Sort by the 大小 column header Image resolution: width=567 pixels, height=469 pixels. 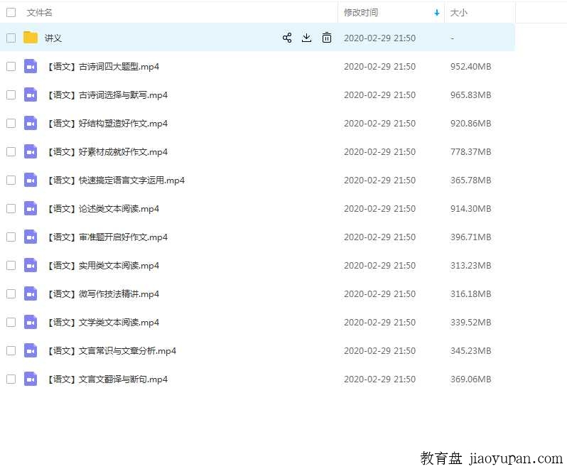coord(458,13)
